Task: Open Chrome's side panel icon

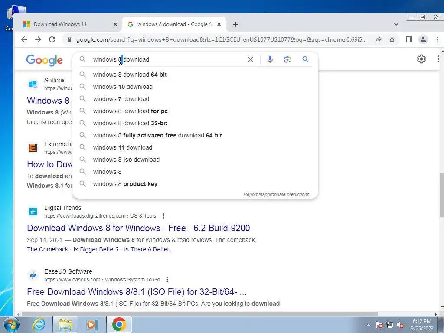Action: (x=409, y=39)
